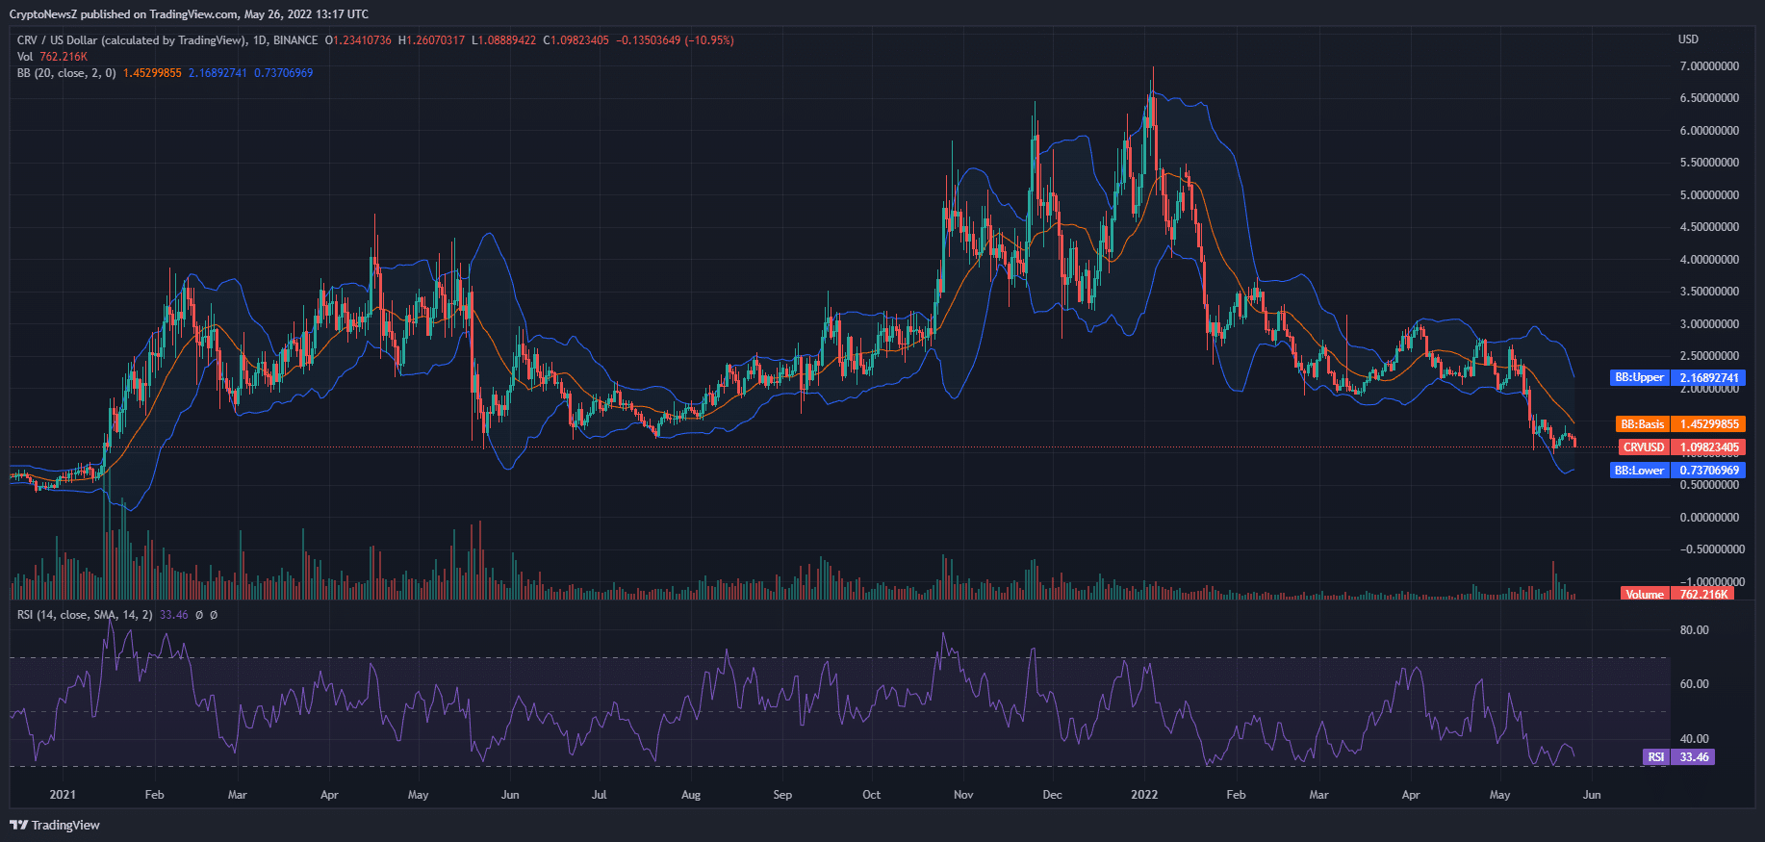Click the 80.00 level on the RSI axis
The height and width of the screenshot is (842, 1765).
tap(1694, 630)
